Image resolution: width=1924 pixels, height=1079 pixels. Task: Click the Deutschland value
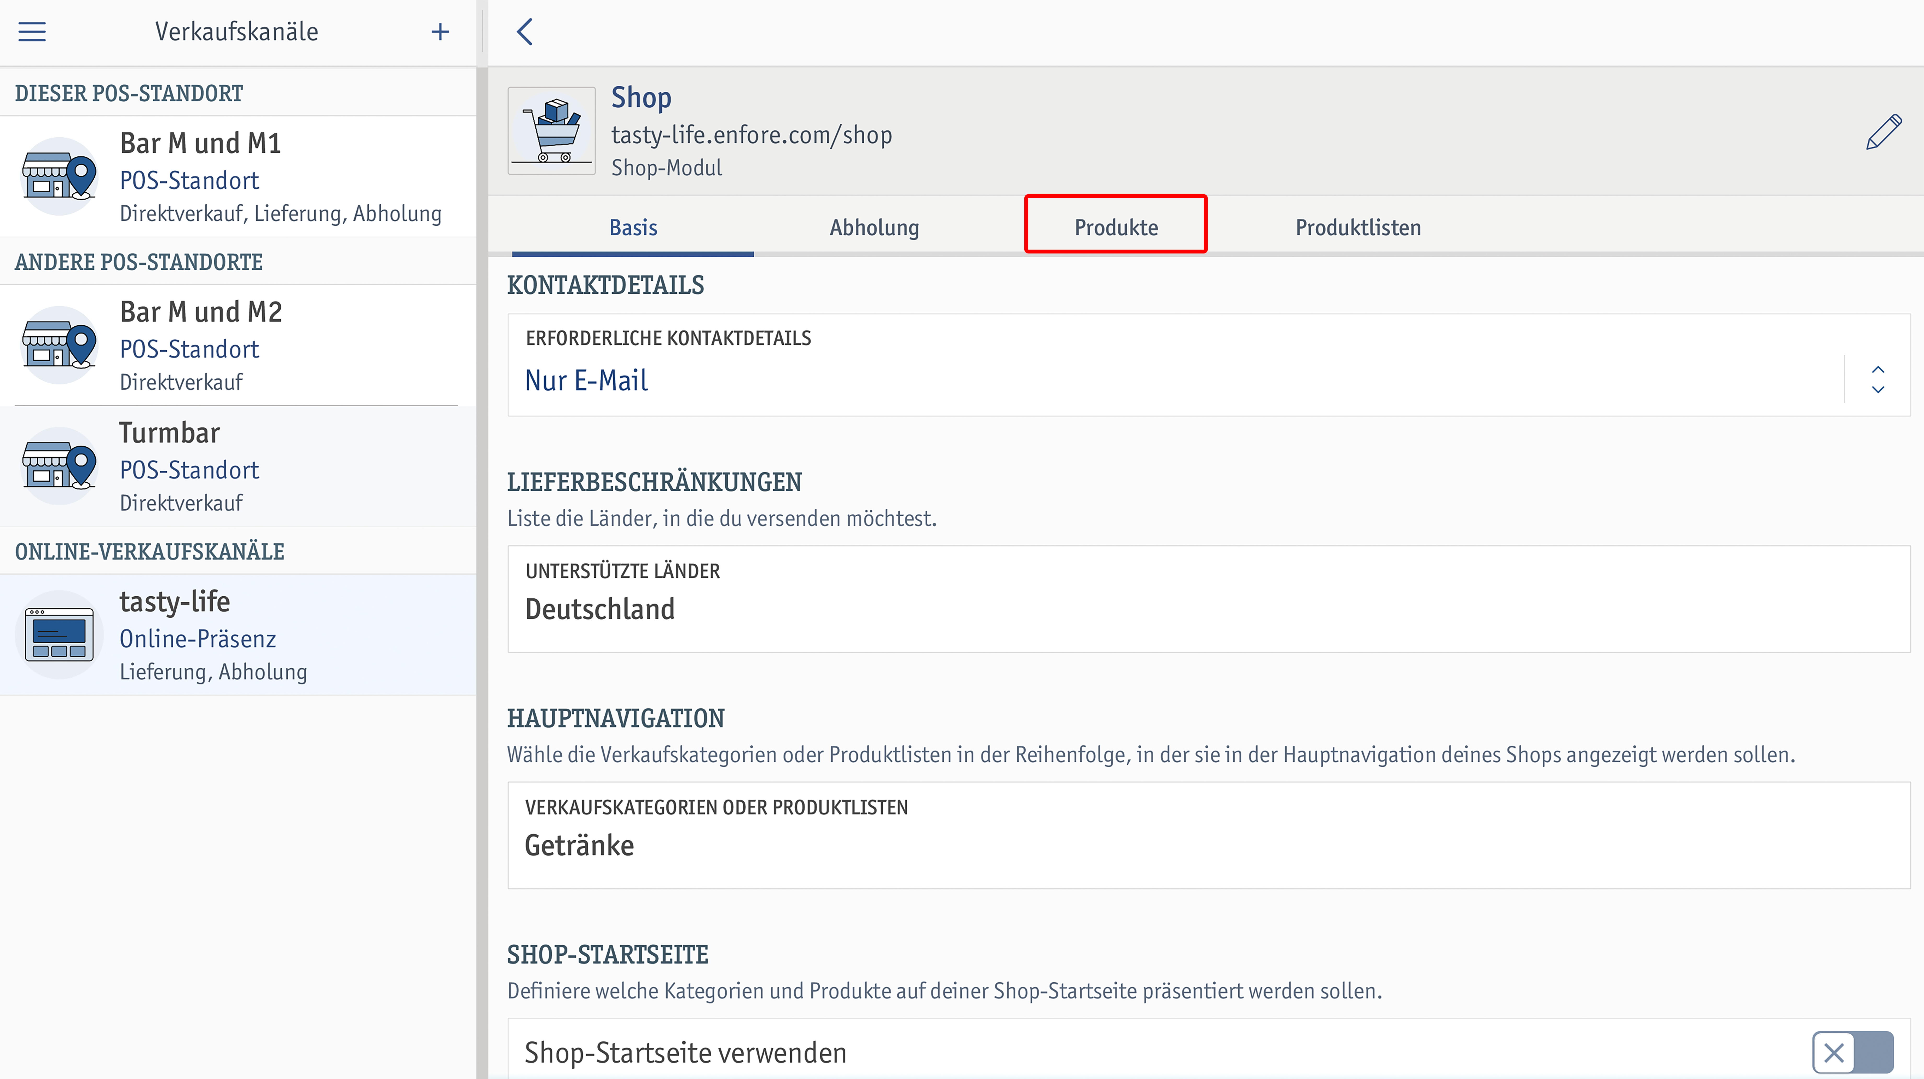600,609
